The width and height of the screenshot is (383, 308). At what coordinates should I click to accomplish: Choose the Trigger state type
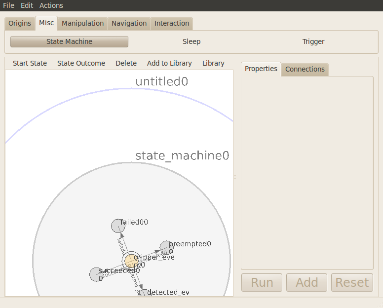(x=313, y=41)
